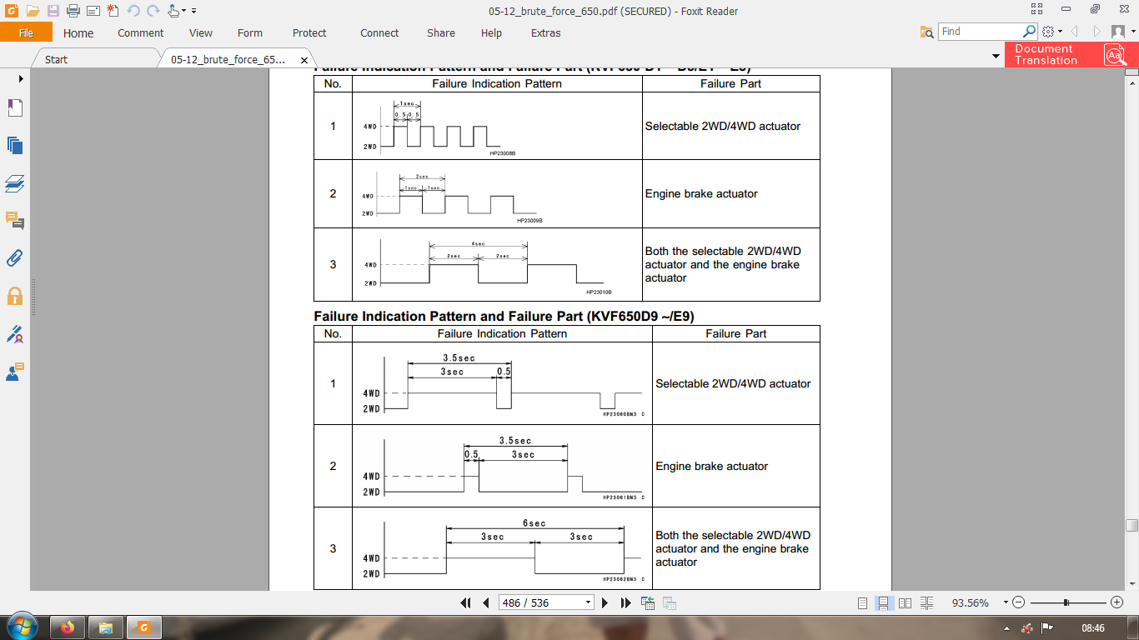Open the Extras ribbon tab

(x=545, y=33)
